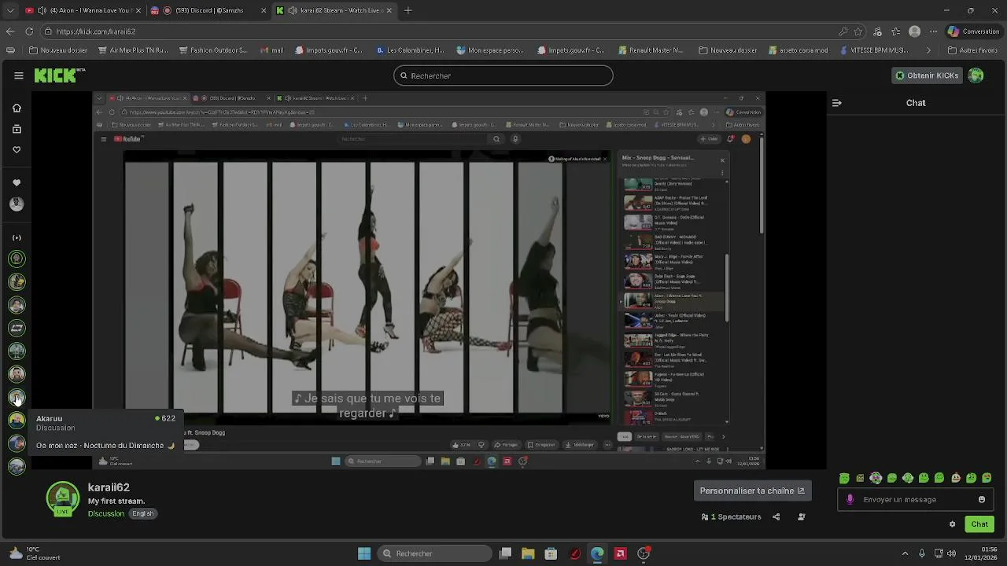Show hidden system tray icons
The width and height of the screenshot is (1007, 566).
(905, 553)
